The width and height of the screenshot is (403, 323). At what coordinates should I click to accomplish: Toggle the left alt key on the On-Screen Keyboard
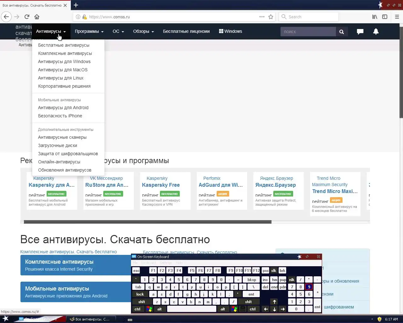tap(159, 309)
